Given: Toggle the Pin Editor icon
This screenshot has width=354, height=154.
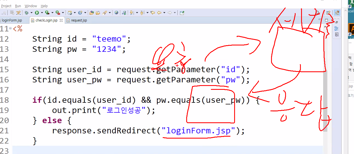Looking at the screenshot, I should click(x=182, y=13).
